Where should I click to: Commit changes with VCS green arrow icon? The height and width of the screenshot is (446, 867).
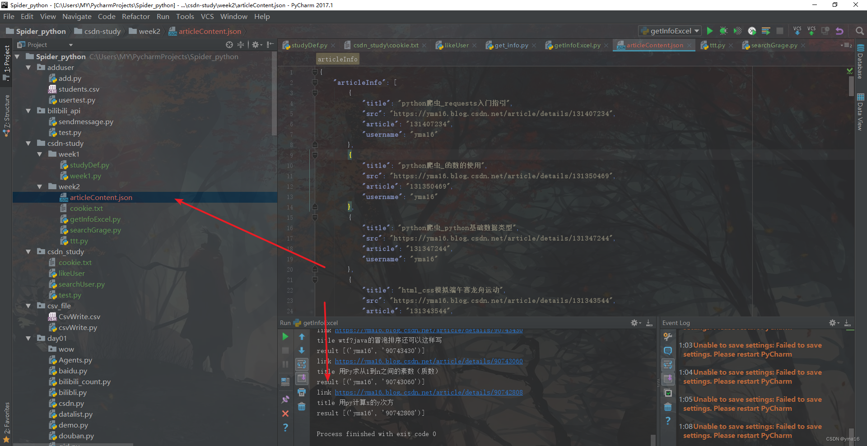pyautogui.click(x=811, y=31)
